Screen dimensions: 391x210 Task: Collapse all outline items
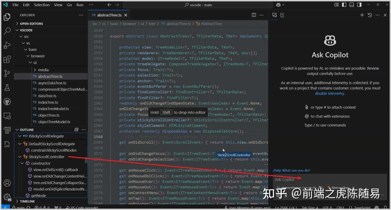pos(76,129)
